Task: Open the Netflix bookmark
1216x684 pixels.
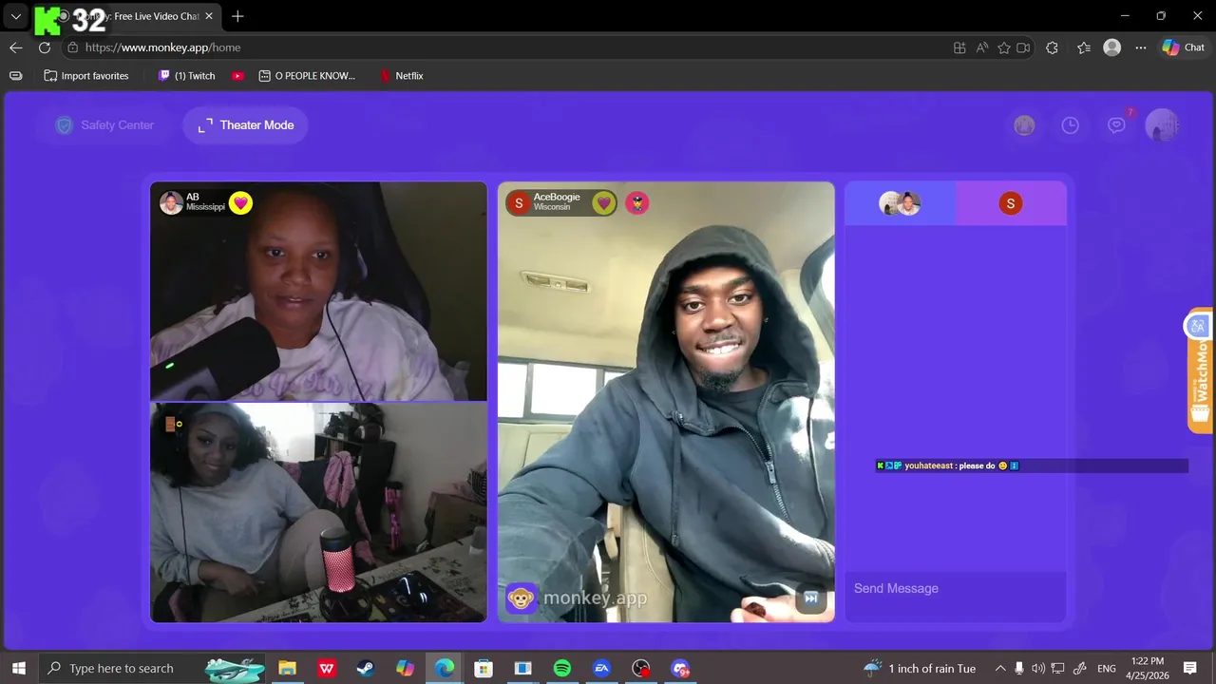Action: pos(402,76)
